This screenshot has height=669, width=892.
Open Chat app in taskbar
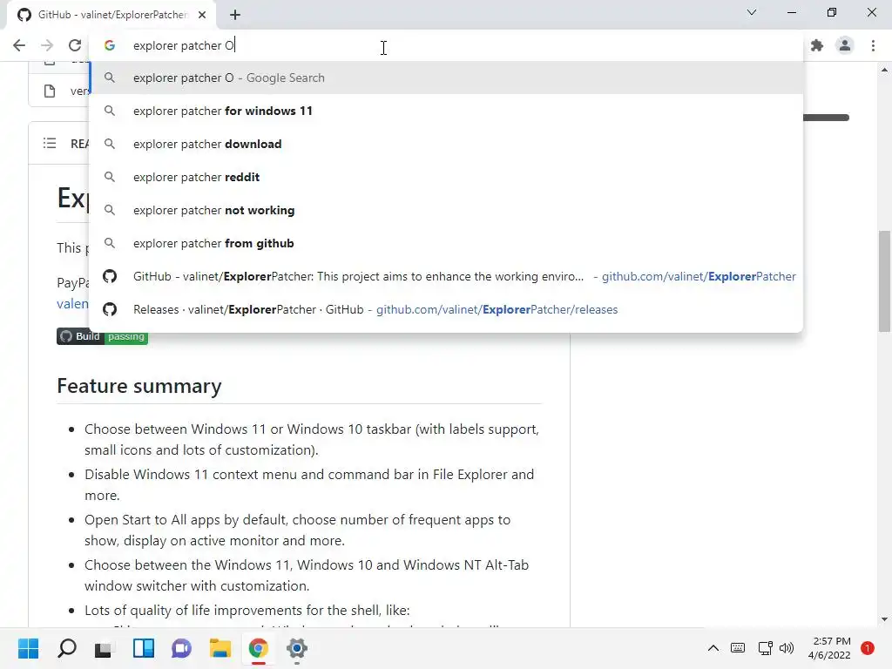pos(181,648)
